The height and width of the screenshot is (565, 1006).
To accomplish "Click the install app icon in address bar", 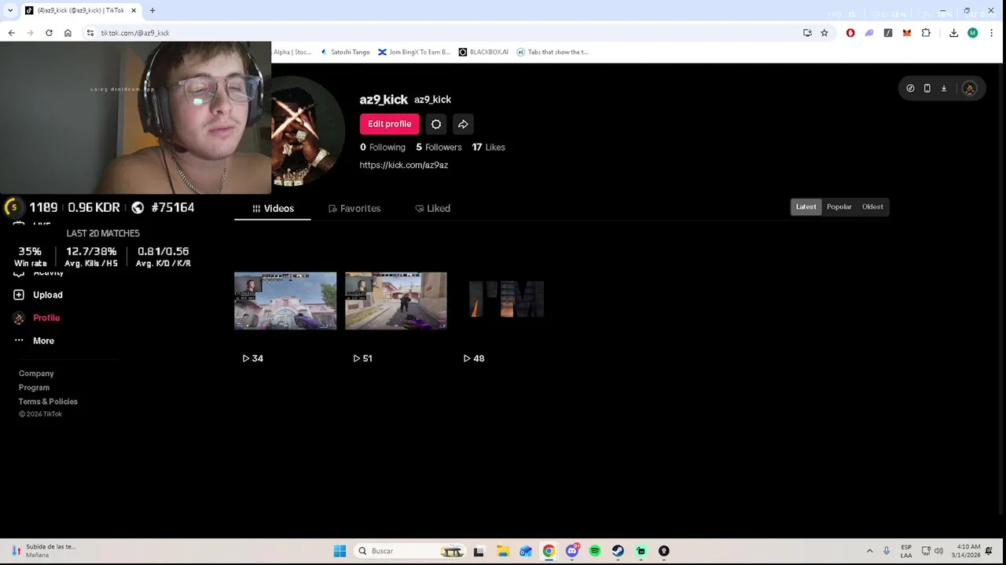I will (x=807, y=33).
